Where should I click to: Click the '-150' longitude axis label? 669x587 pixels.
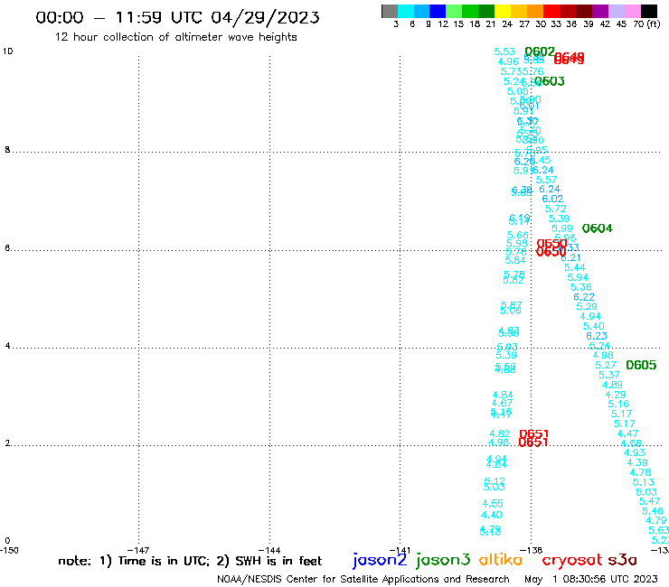click(x=9, y=550)
